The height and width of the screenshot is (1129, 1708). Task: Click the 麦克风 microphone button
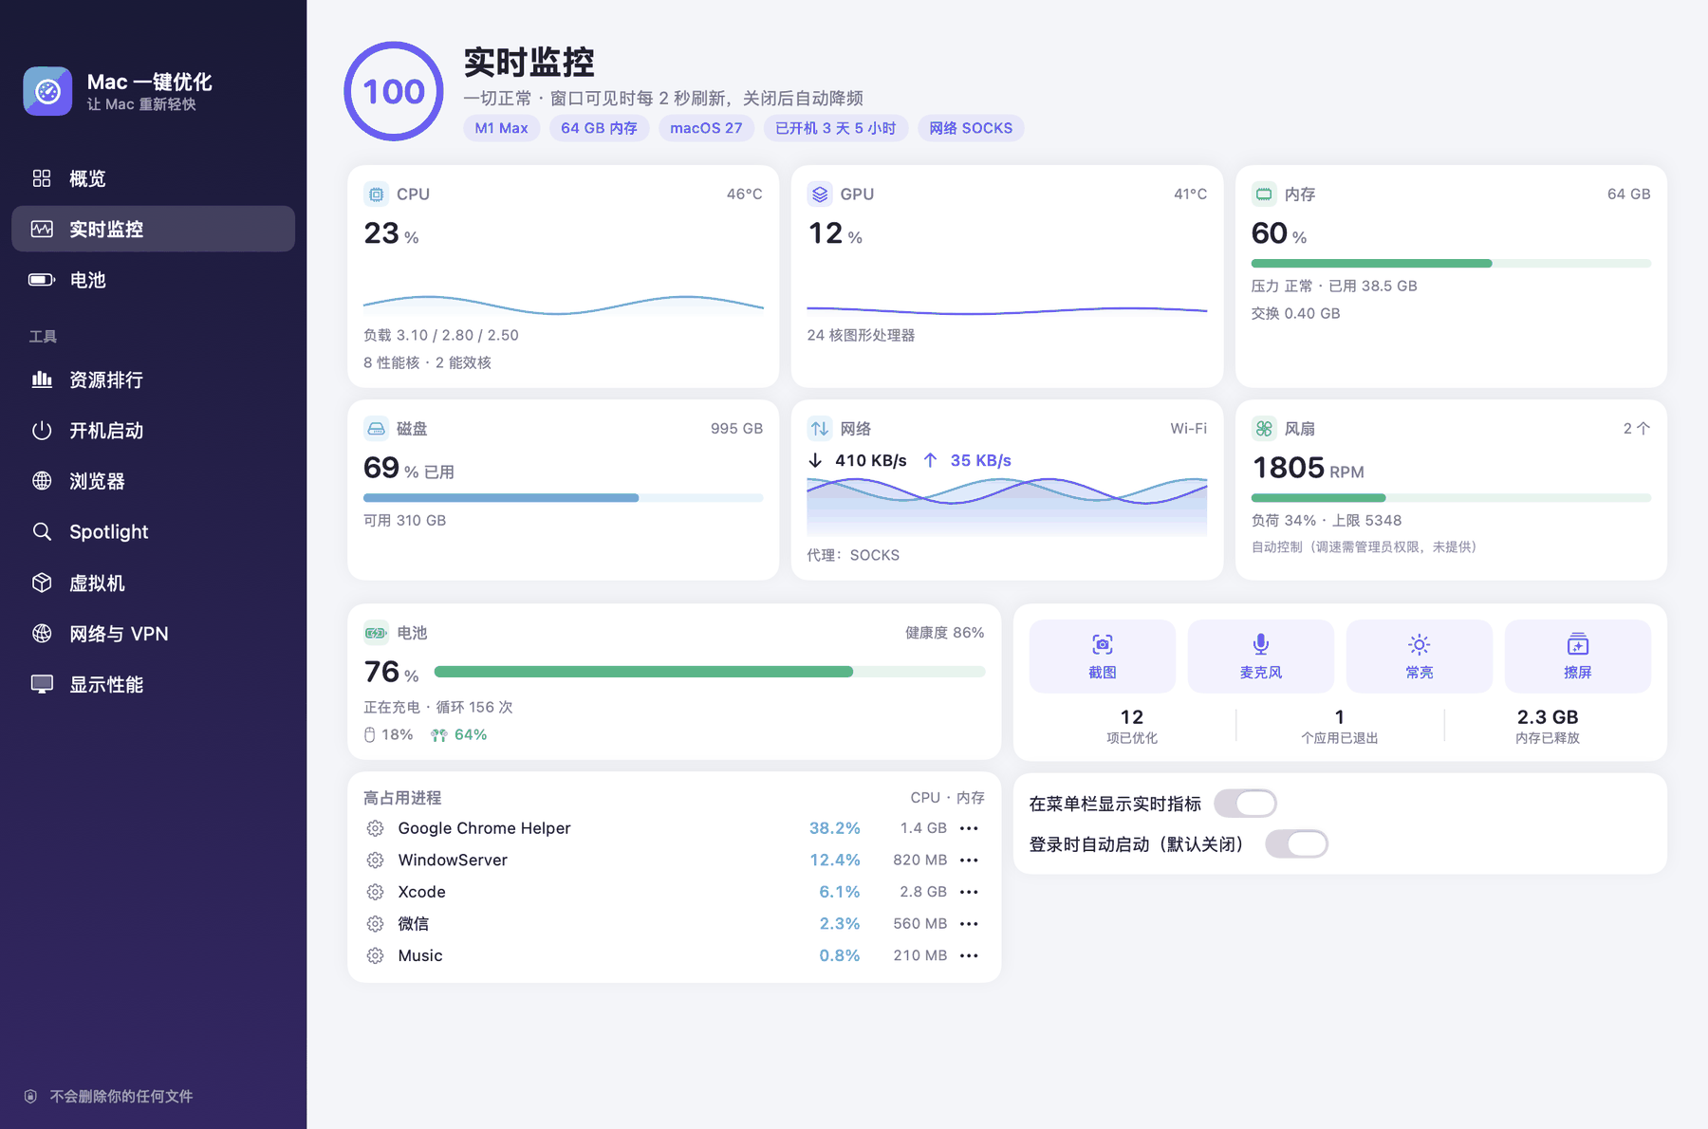click(x=1261, y=657)
